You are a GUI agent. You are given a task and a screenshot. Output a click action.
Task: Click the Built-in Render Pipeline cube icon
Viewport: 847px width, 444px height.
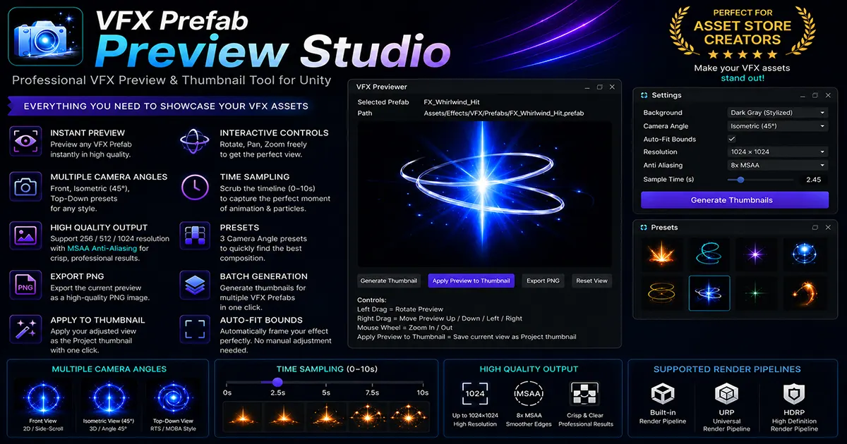pyautogui.click(x=663, y=394)
